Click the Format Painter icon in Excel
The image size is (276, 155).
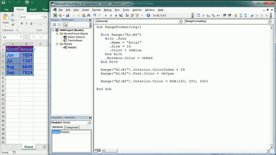point(13,25)
